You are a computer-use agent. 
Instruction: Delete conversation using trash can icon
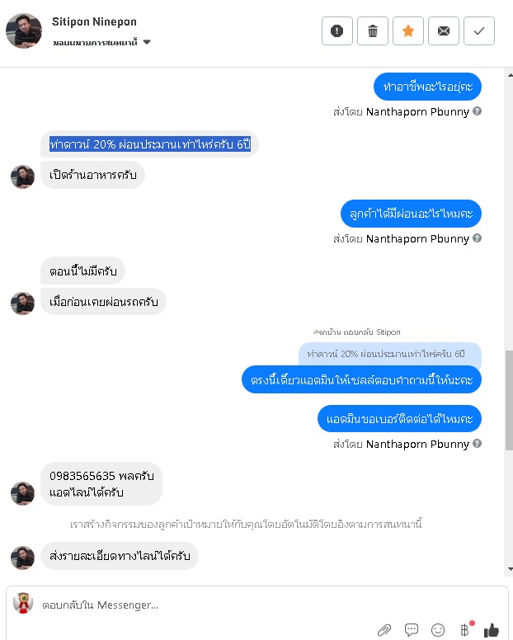coord(372,31)
